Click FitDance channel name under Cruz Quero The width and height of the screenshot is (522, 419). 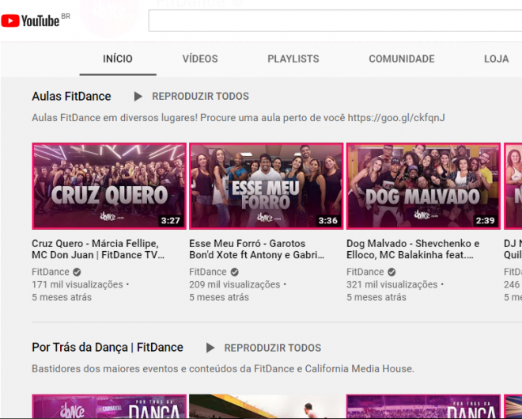coord(51,272)
